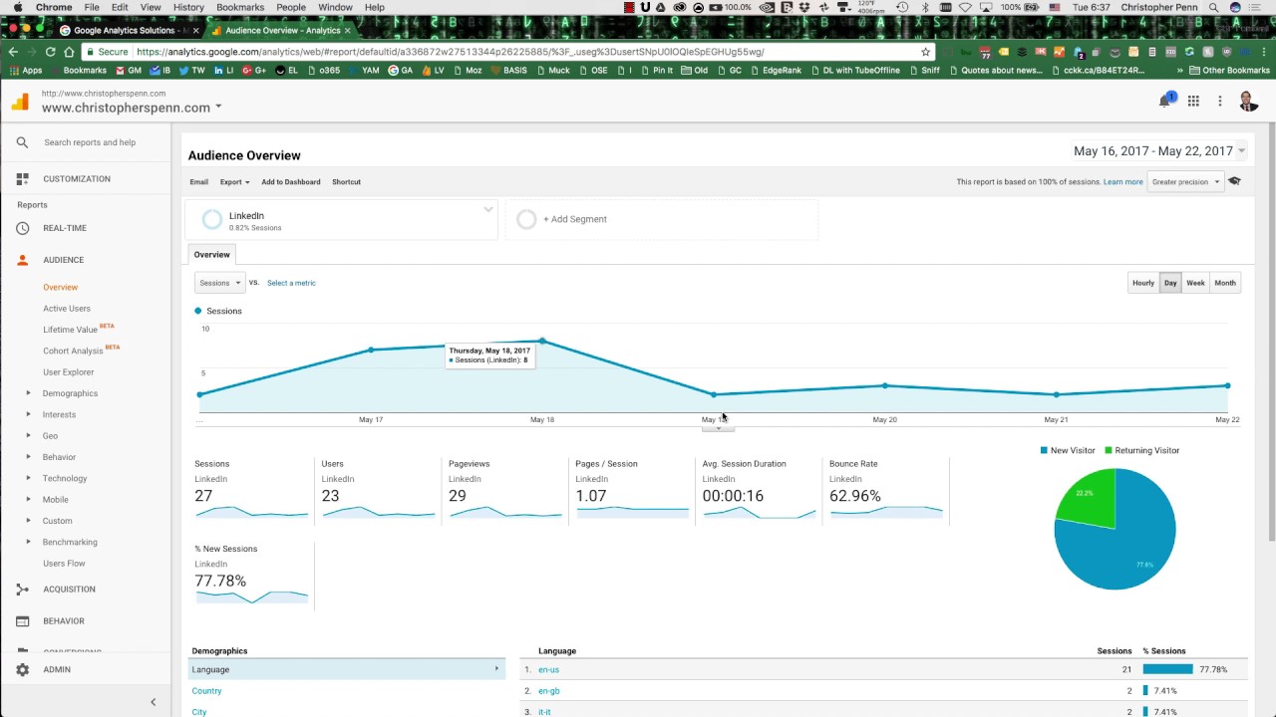The height and width of the screenshot is (717, 1276).
Task: Click the en-gb language link
Action: [549, 691]
